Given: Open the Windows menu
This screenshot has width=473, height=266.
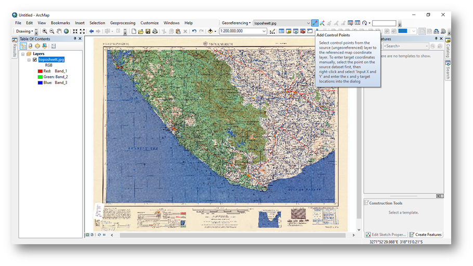Looking at the screenshot, I should click(x=172, y=23).
